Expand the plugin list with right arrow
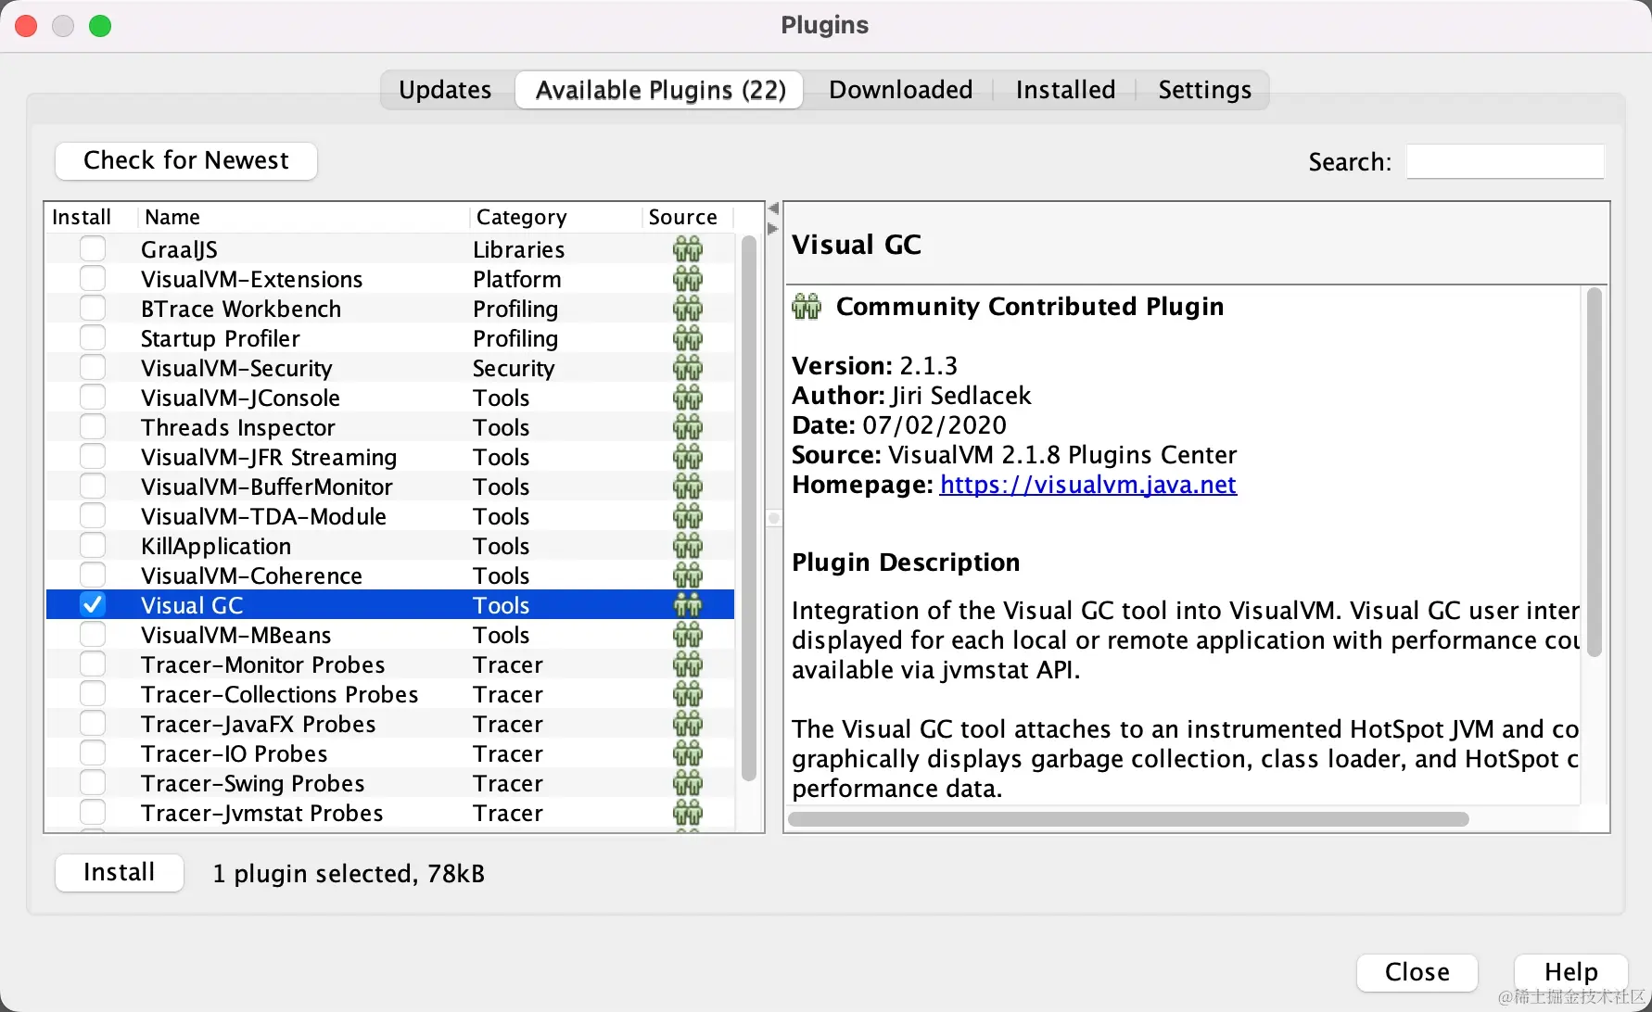Viewport: 1652px width, 1012px height. pyautogui.click(x=773, y=228)
